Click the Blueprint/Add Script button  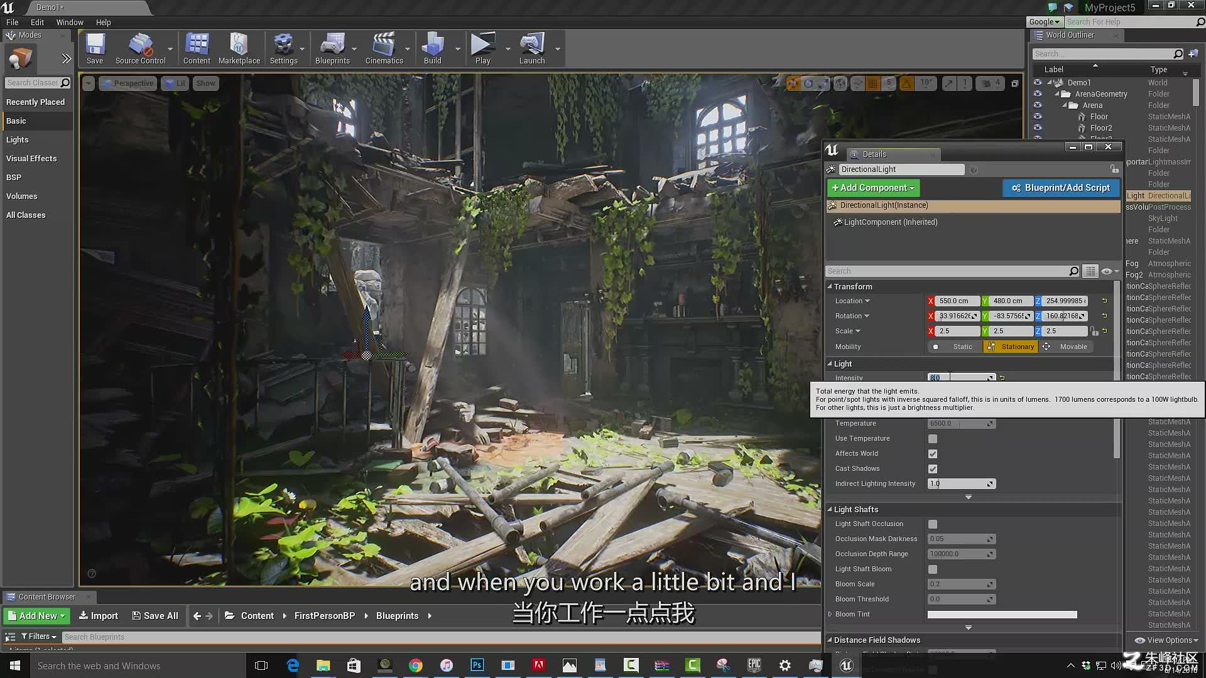[1061, 188]
